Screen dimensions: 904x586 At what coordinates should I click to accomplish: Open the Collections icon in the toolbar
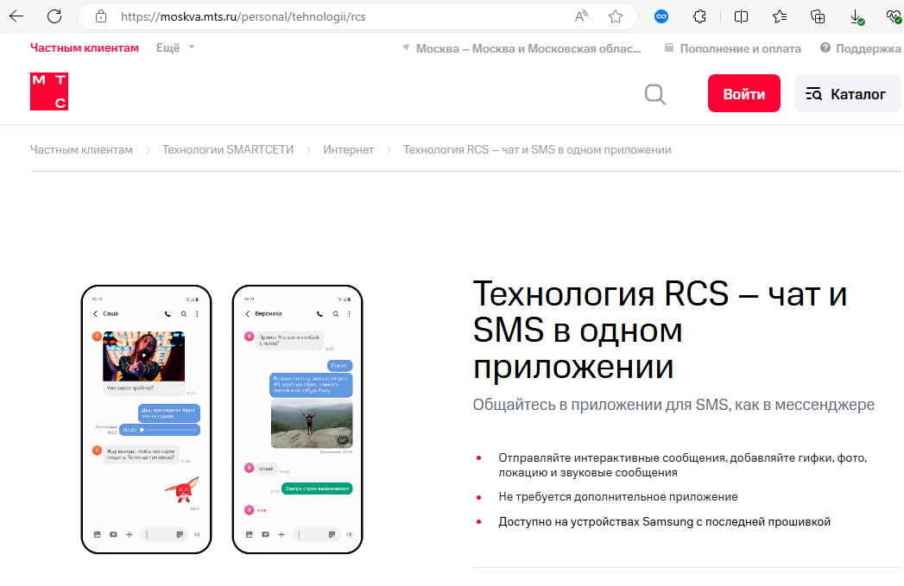pyautogui.click(x=818, y=16)
